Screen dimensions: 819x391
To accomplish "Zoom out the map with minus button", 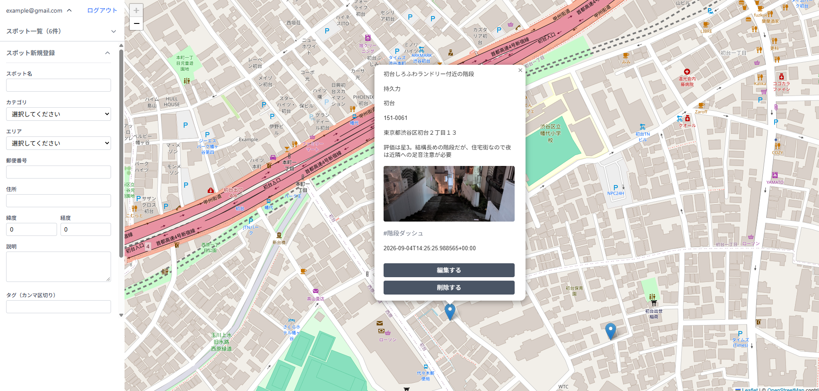I will tap(136, 23).
